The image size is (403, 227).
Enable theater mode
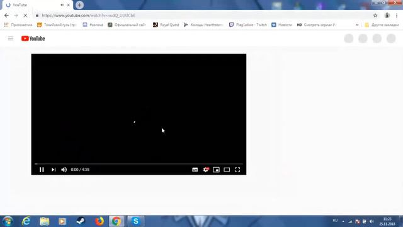(227, 170)
